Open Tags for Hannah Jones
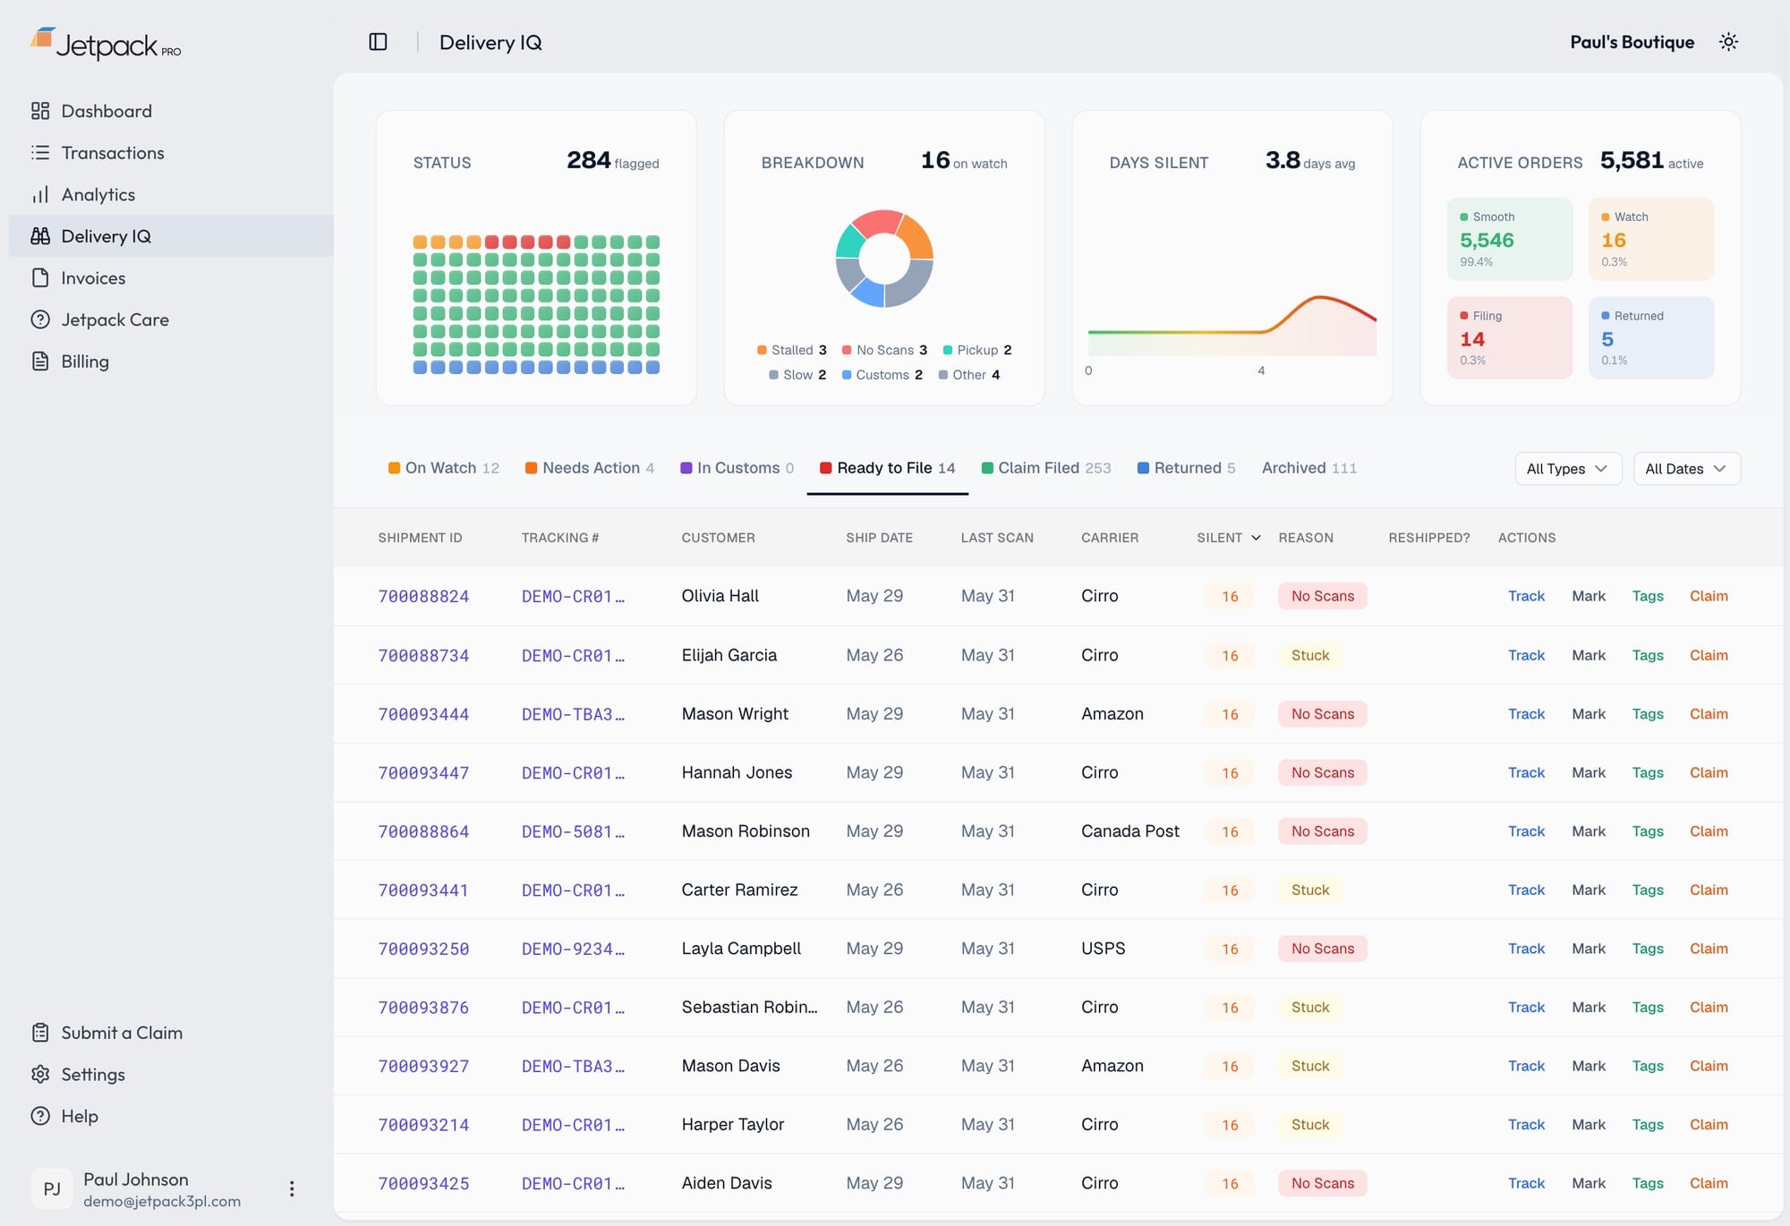This screenshot has width=1790, height=1226. click(x=1648, y=772)
